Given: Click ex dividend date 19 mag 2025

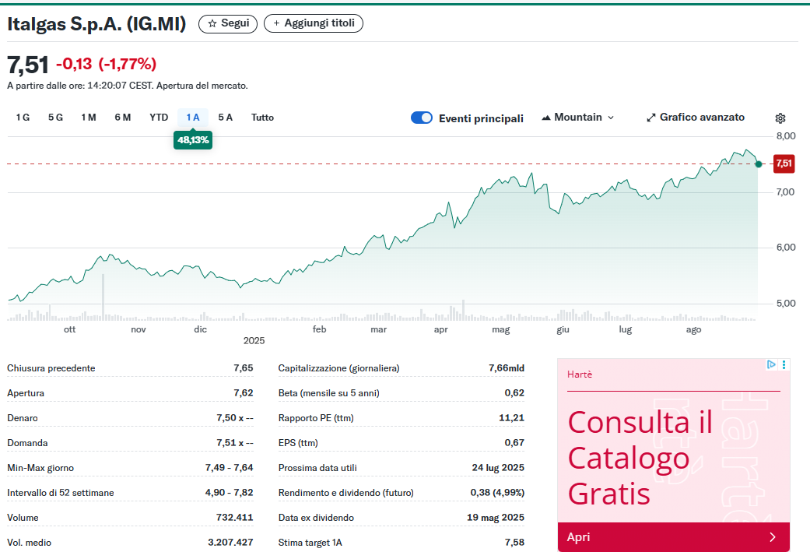Looking at the screenshot, I should pos(496,518).
